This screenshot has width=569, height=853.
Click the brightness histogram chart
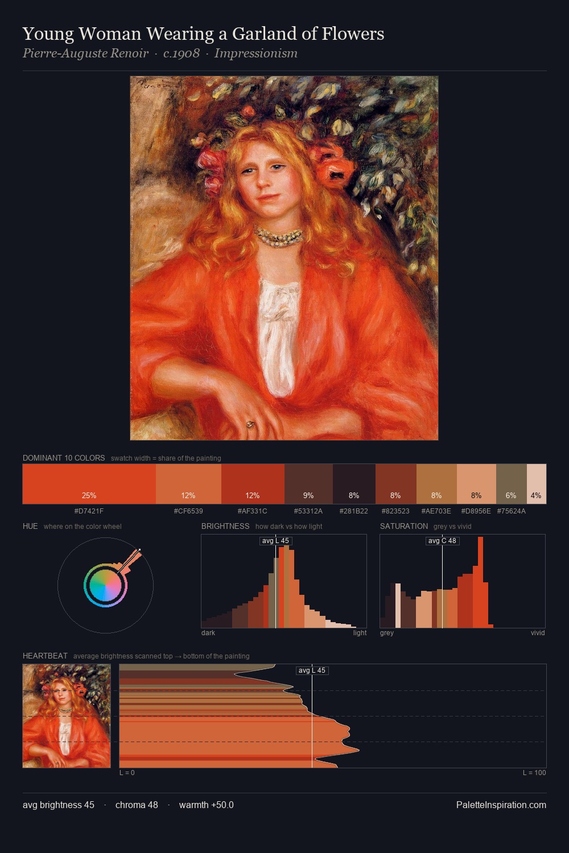tap(284, 581)
